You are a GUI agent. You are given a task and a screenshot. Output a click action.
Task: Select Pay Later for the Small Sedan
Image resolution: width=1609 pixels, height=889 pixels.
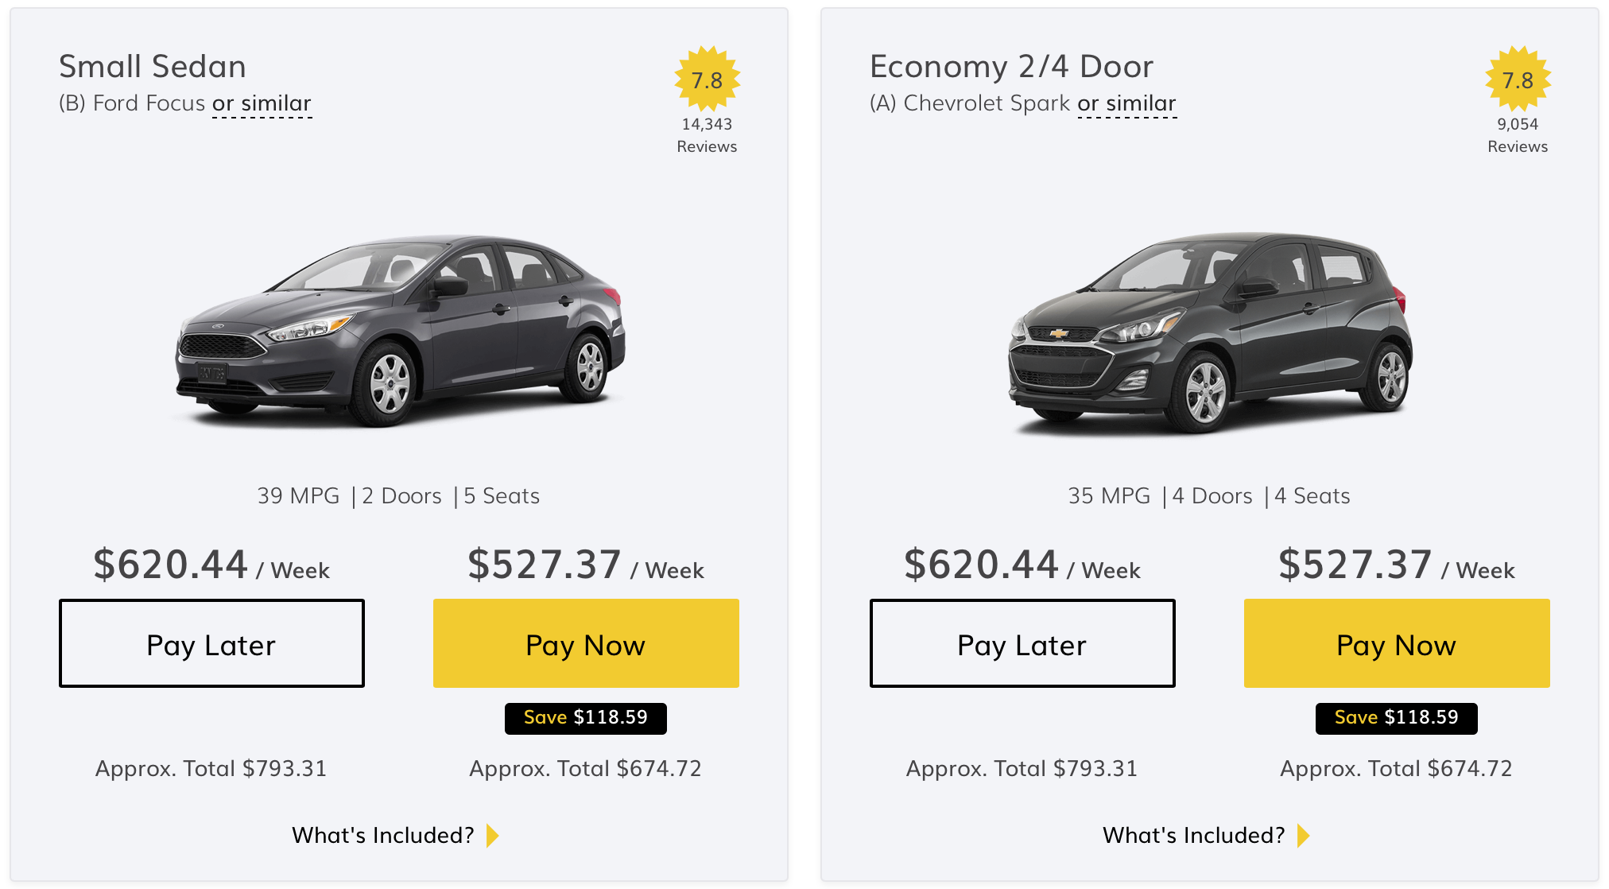click(211, 642)
